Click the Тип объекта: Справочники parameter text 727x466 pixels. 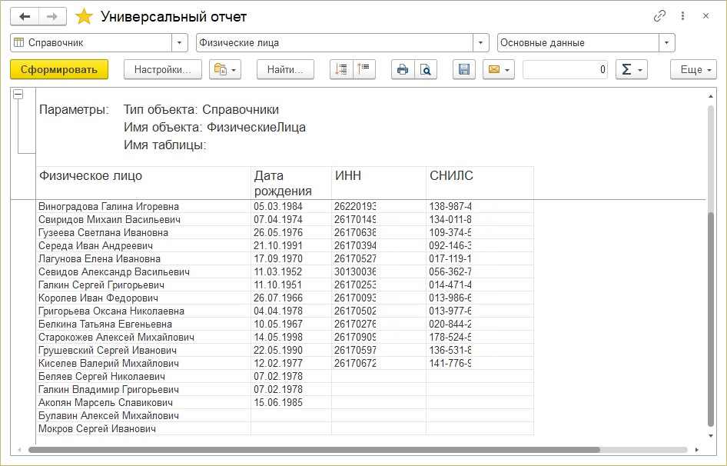201,109
